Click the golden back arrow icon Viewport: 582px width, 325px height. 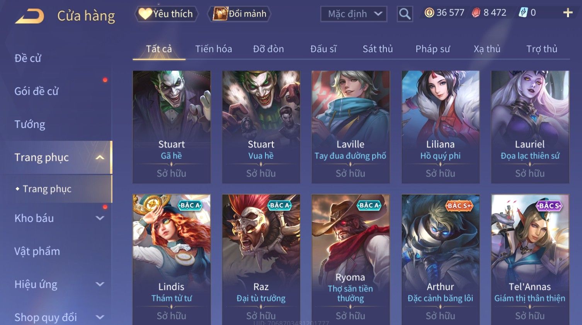coord(29,17)
